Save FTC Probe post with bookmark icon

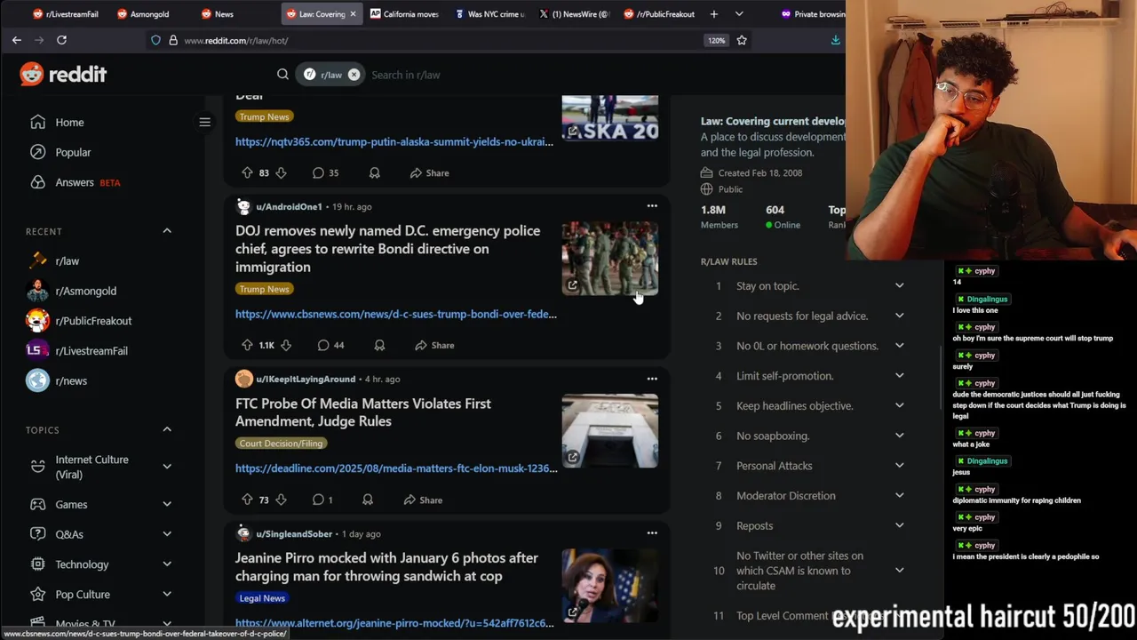click(368, 500)
